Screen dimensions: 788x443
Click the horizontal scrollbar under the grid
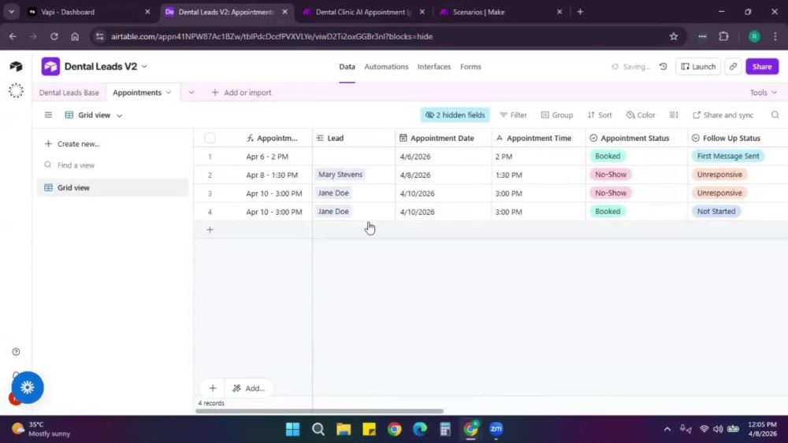(320, 411)
